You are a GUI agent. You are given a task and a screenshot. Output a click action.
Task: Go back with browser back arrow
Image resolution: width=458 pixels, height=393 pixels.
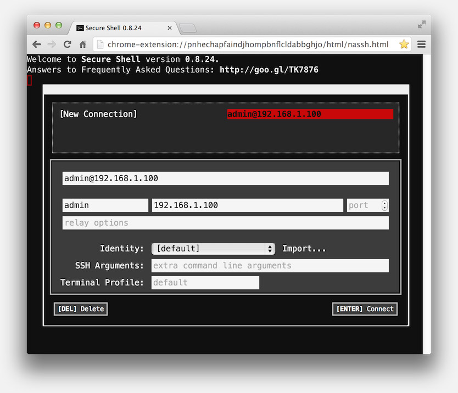36,44
